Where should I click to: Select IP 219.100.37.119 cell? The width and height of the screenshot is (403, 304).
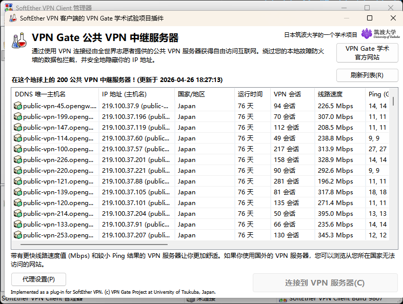136,128
